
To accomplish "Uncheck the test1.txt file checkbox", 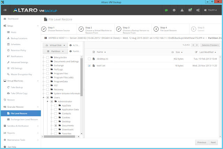I will pyautogui.click(x=89, y=65).
